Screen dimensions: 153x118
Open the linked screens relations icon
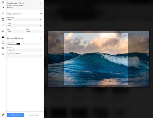(x=3, y=25)
